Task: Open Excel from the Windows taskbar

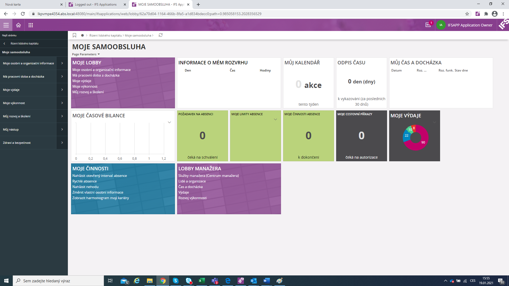Action: (x=201, y=281)
